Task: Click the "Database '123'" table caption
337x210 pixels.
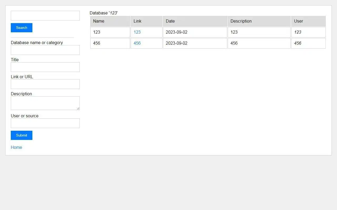Action: coord(104,13)
